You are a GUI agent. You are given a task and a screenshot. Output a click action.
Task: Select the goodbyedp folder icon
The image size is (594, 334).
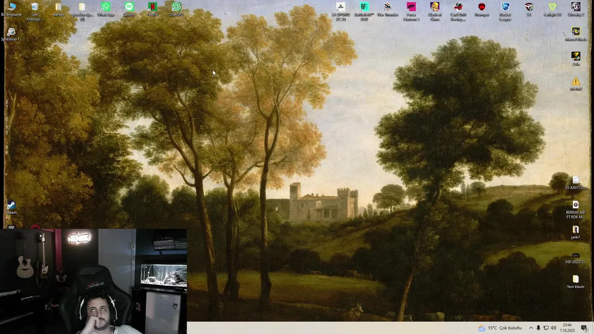pos(82,12)
